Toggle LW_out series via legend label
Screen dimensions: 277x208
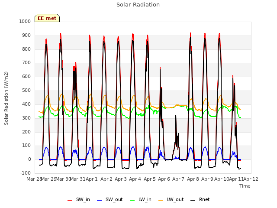175,199
